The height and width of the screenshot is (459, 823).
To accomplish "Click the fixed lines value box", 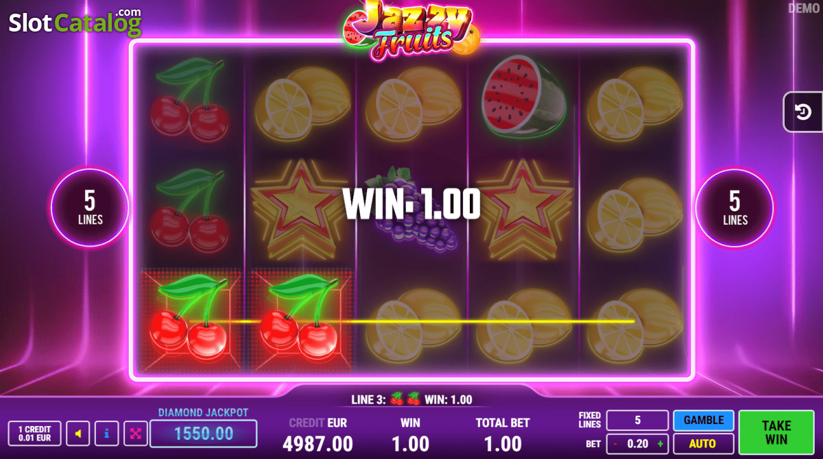I will 637,421.
